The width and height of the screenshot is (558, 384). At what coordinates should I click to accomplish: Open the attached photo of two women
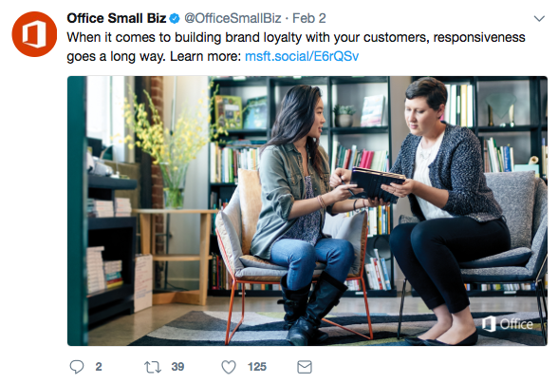pos(307,211)
